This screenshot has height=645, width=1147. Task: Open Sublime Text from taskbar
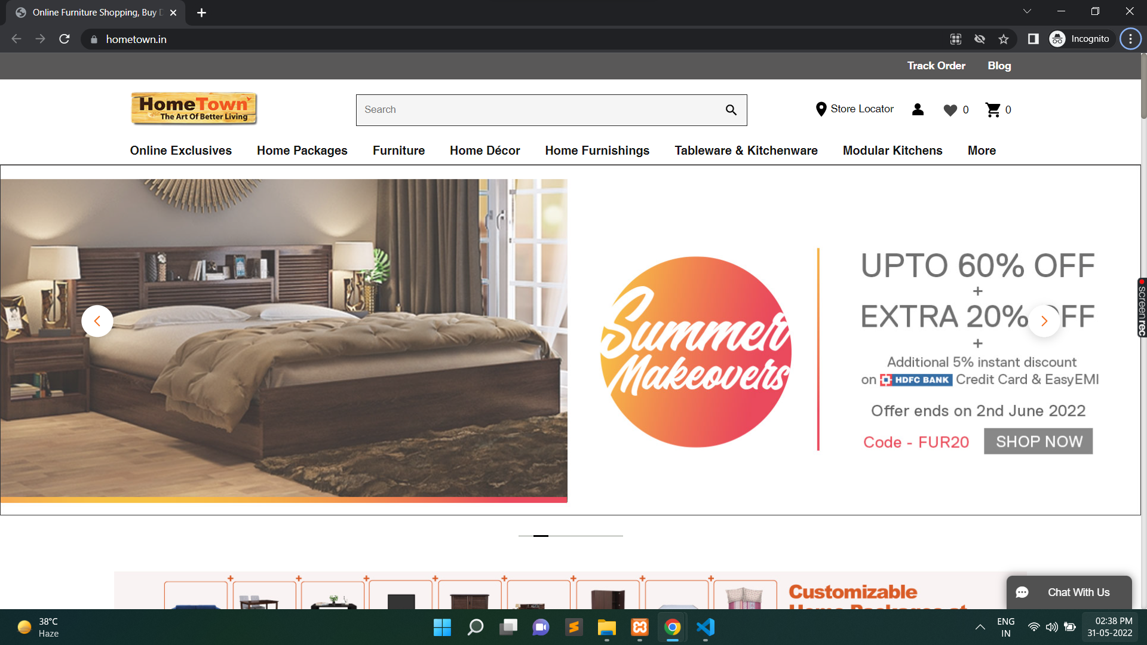[573, 627]
